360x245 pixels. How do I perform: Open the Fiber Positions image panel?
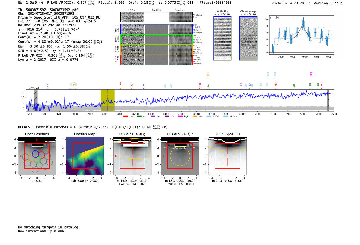click(x=37, y=156)
